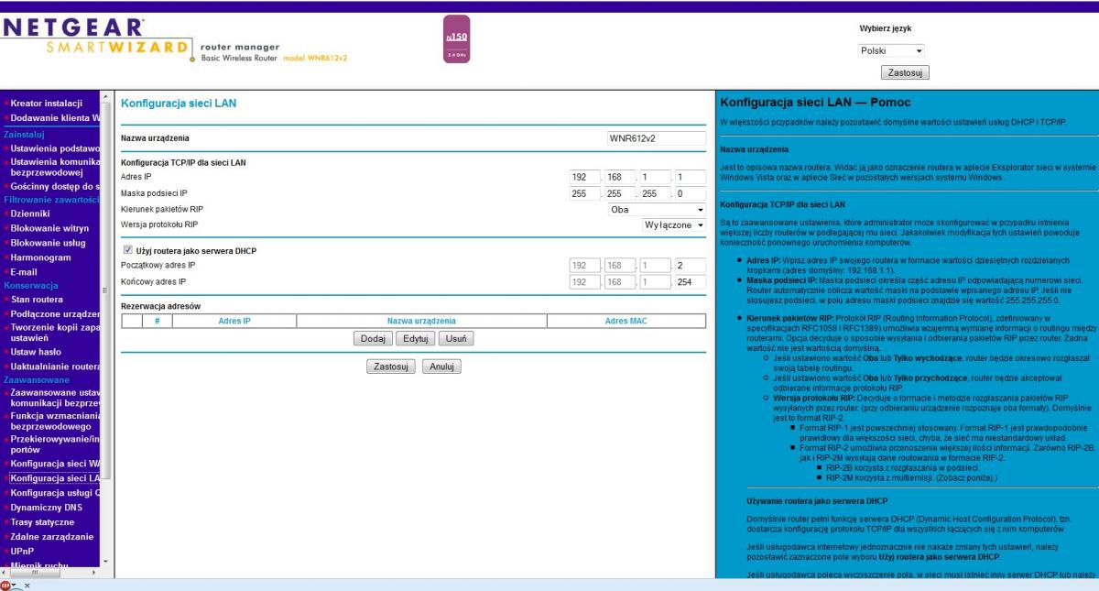Image resolution: width=1099 pixels, height=591 pixels.
Task: Click the 'Adres IP' octet field containing 168
Action: 618,177
